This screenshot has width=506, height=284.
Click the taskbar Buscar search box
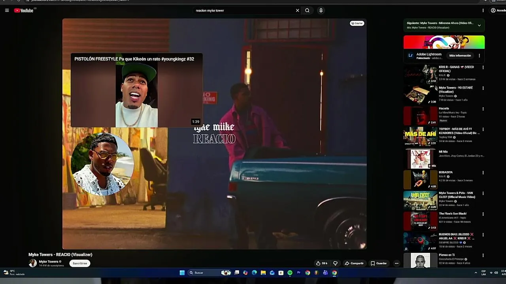click(x=210, y=273)
